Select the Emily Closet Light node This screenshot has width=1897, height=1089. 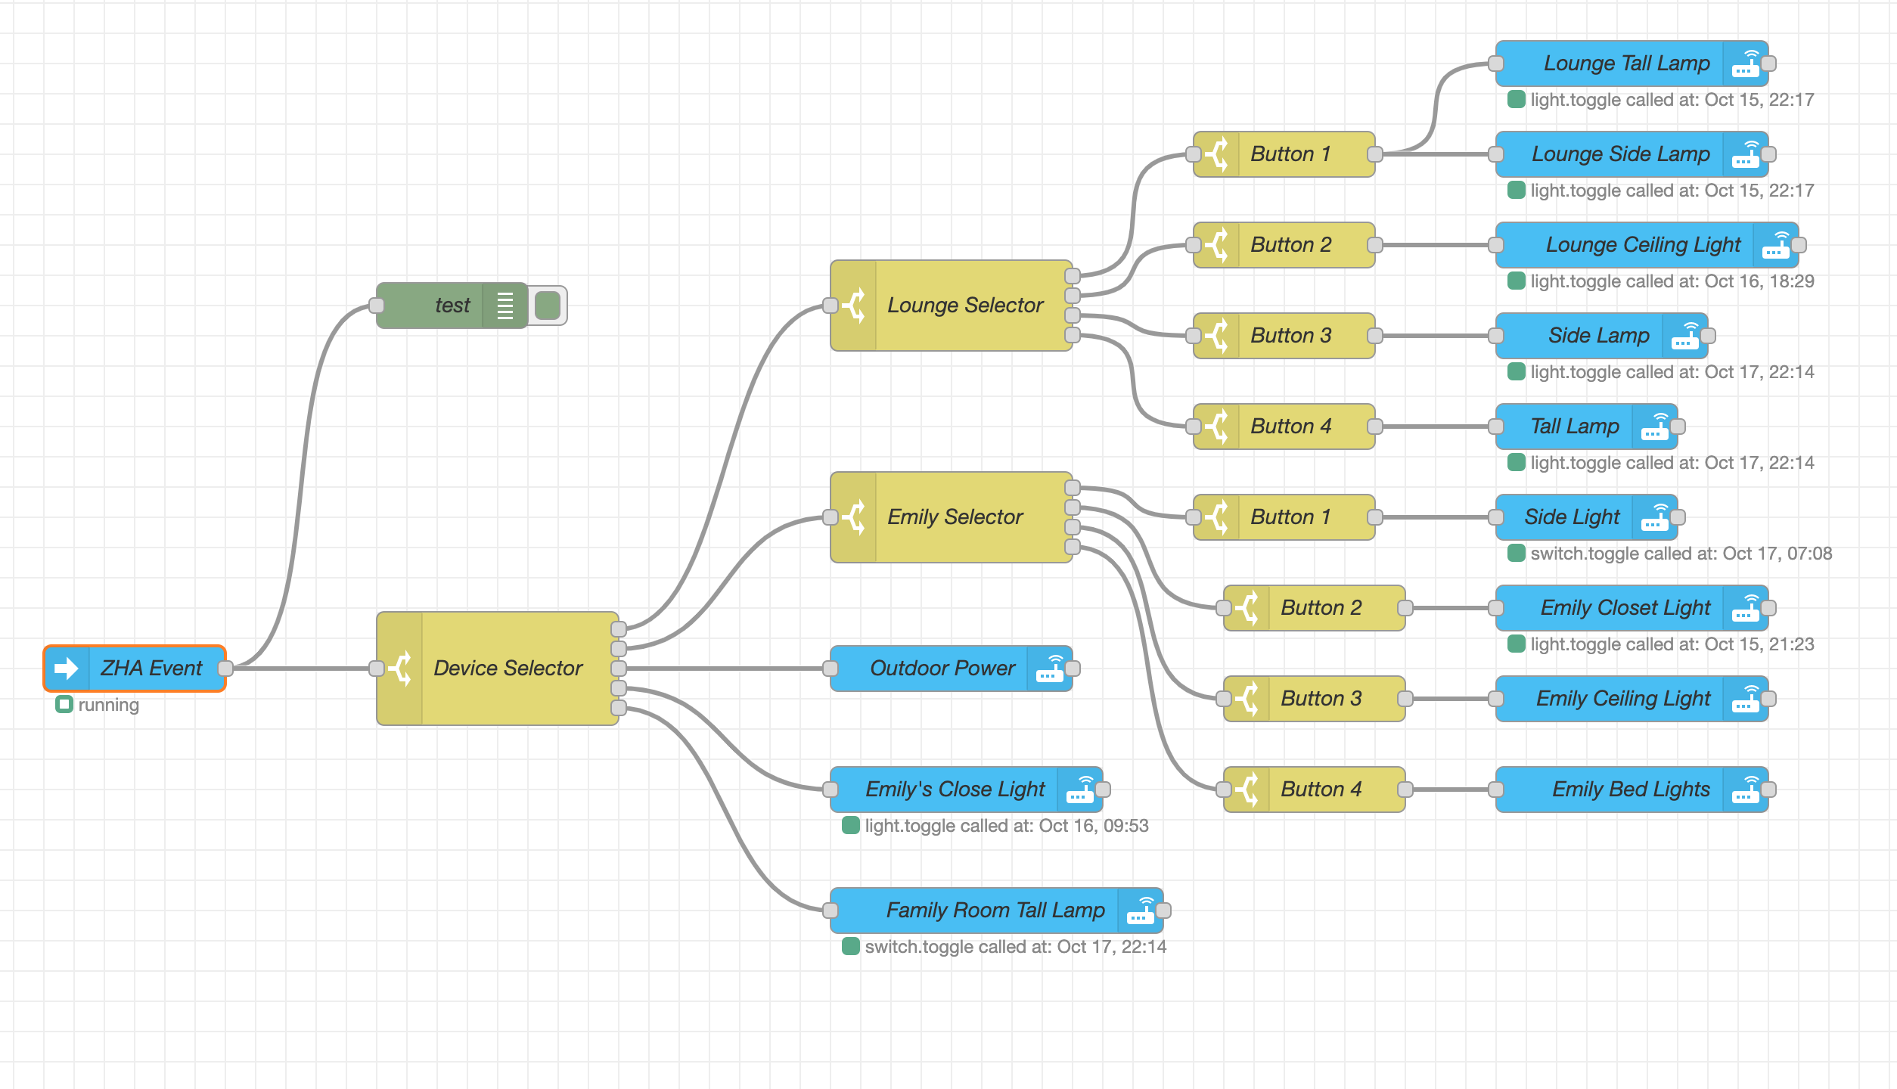[1625, 608]
